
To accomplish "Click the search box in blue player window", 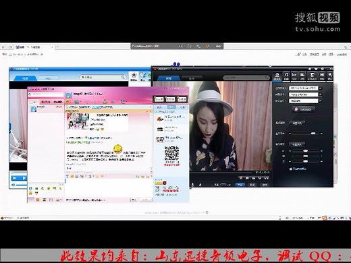I will click(103, 77).
